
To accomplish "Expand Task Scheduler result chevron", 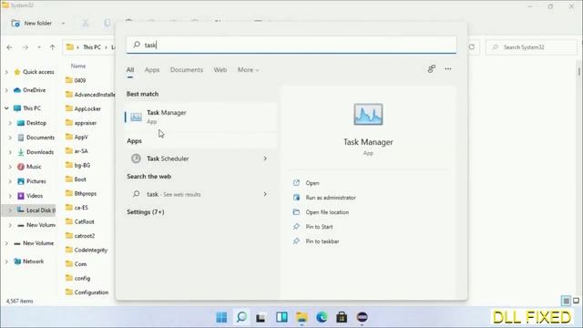I will click(x=265, y=159).
